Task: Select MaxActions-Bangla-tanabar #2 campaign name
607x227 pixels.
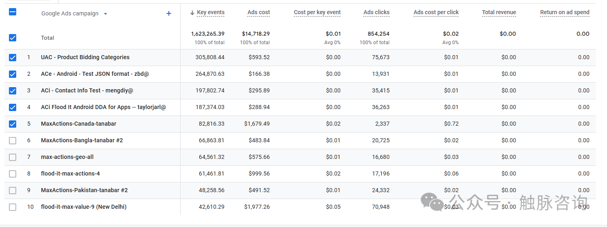Action: click(82, 140)
